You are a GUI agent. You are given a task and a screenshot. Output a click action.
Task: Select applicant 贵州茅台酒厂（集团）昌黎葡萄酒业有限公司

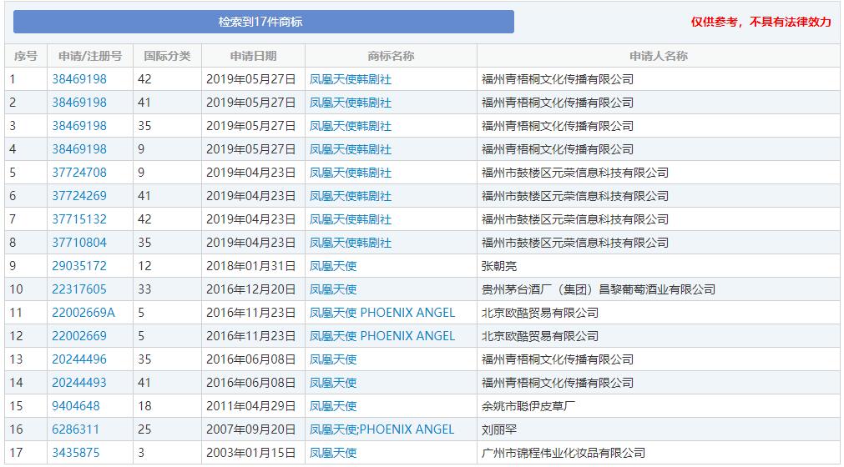(x=598, y=289)
